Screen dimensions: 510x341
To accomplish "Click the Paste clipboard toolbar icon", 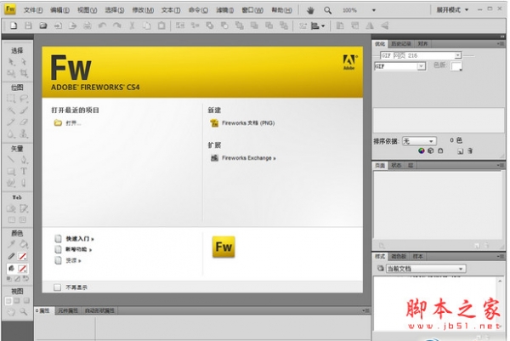I will click(161, 26).
